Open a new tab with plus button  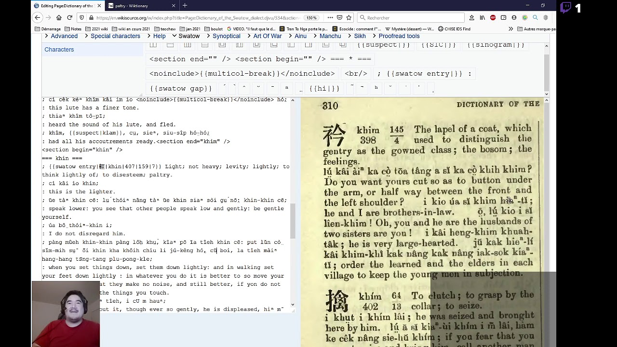click(185, 6)
